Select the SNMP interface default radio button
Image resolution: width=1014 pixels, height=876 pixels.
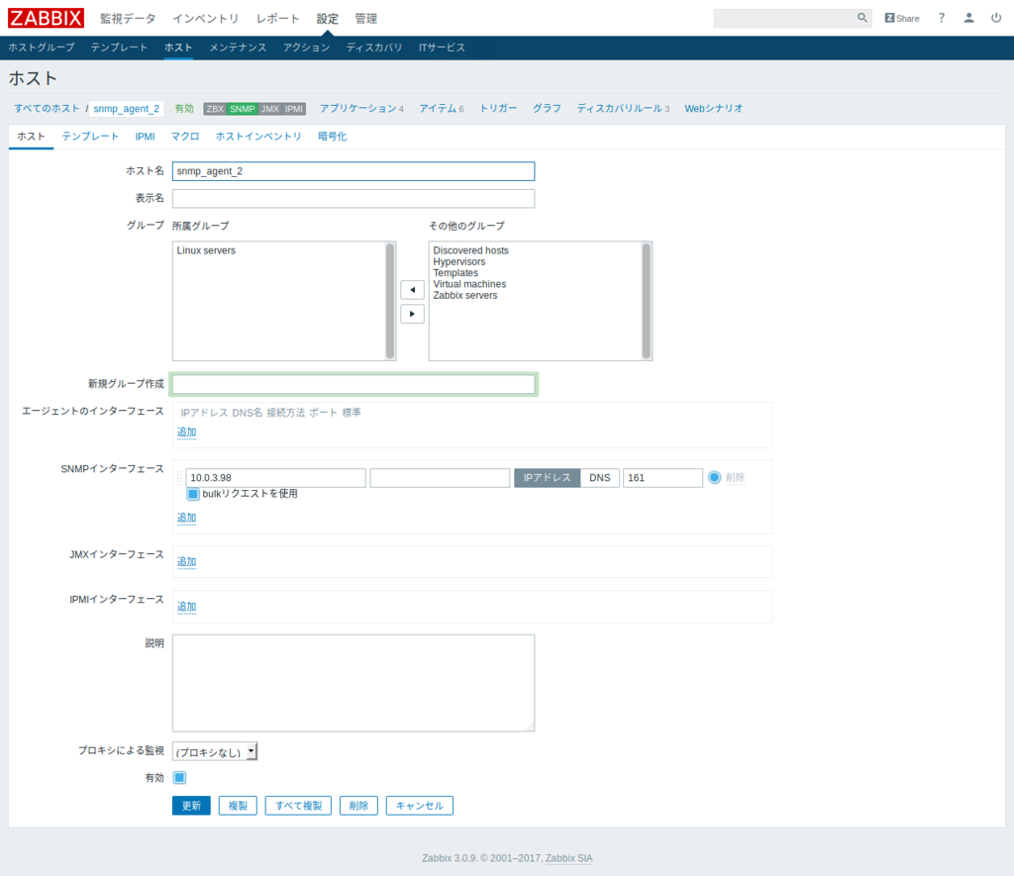coord(714,478)
